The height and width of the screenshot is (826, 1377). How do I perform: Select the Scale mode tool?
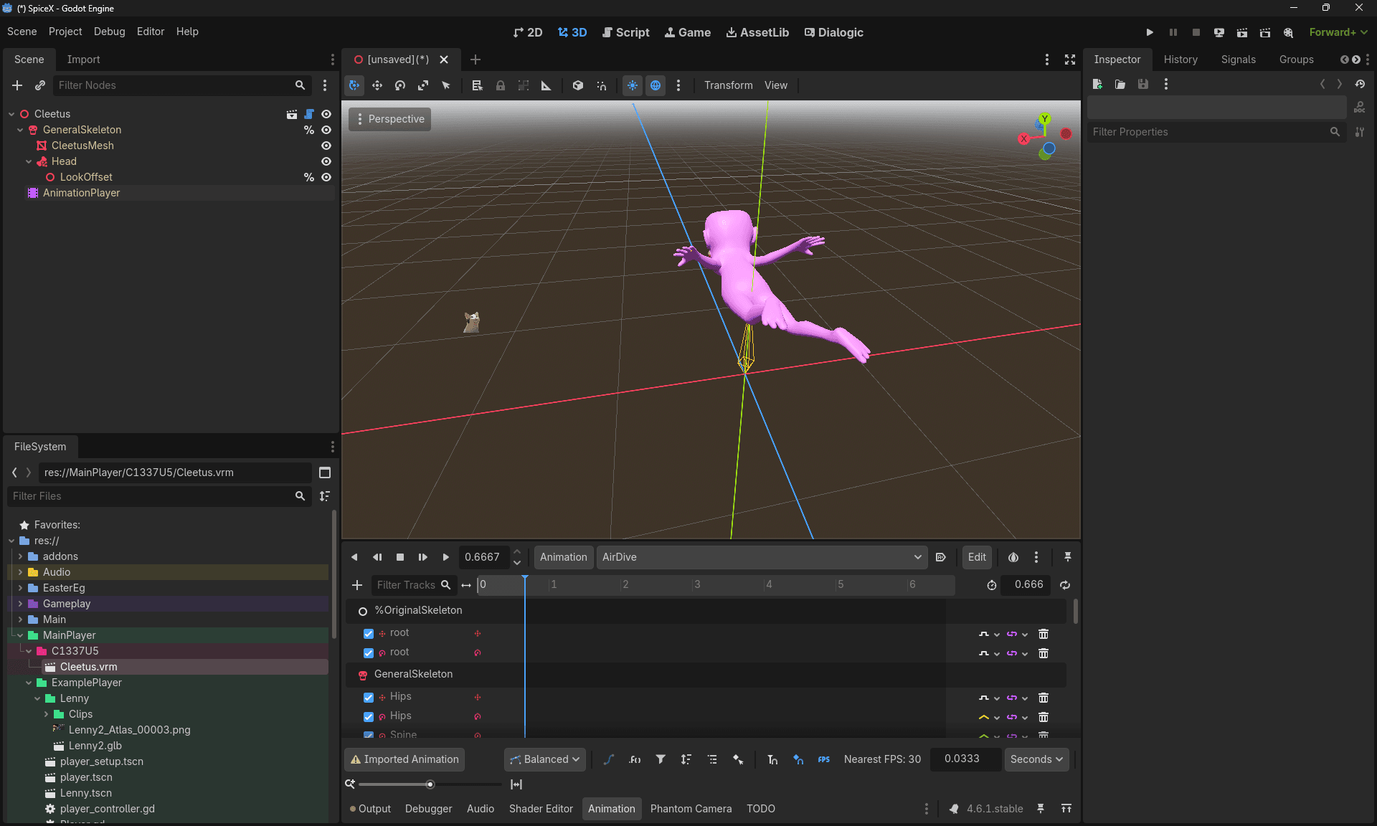423,85
